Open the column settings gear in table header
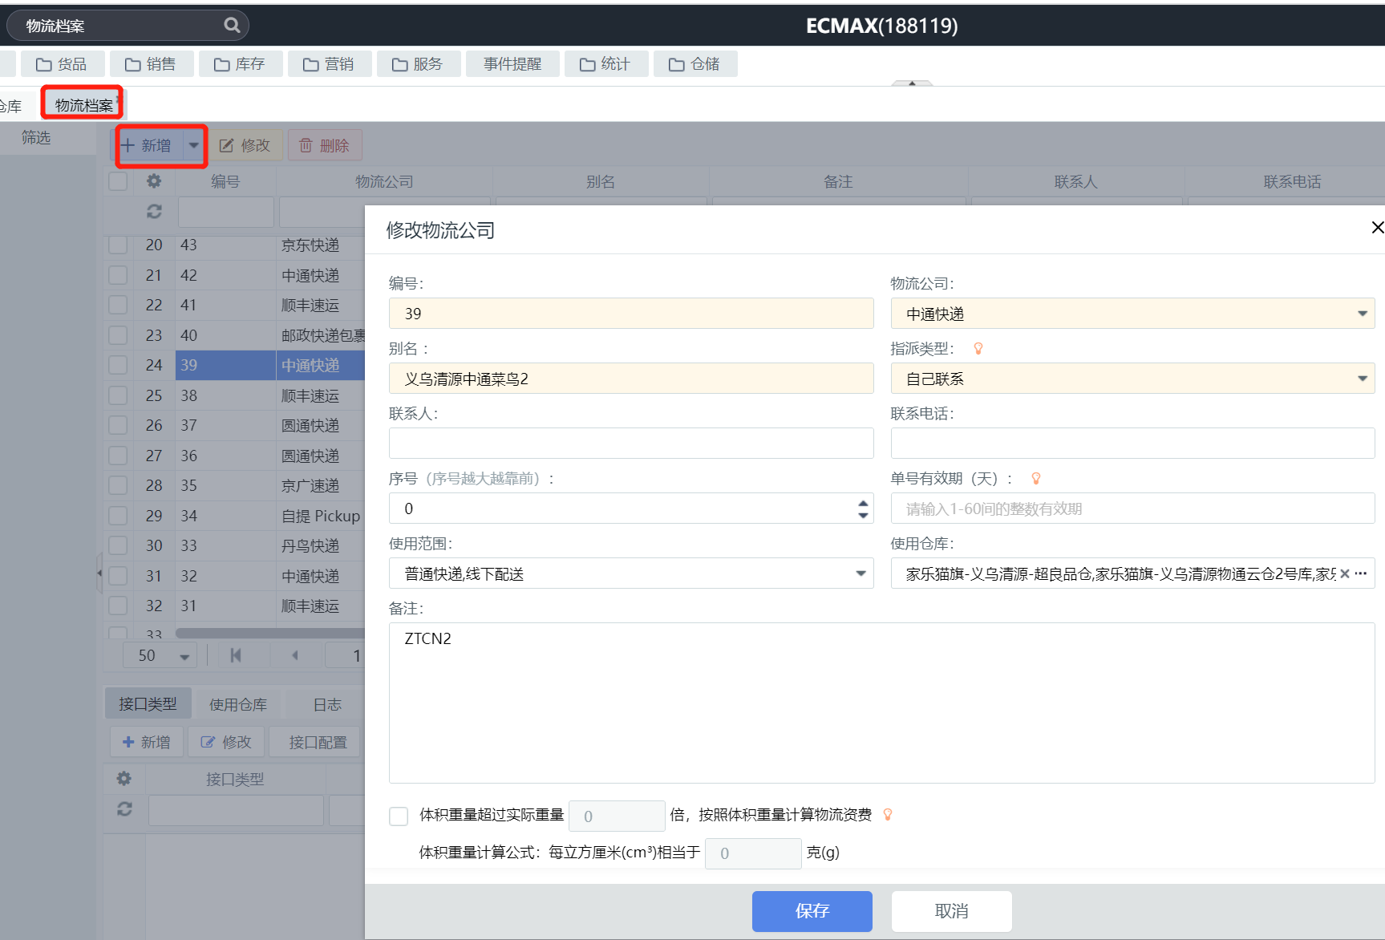 point(154,181)
